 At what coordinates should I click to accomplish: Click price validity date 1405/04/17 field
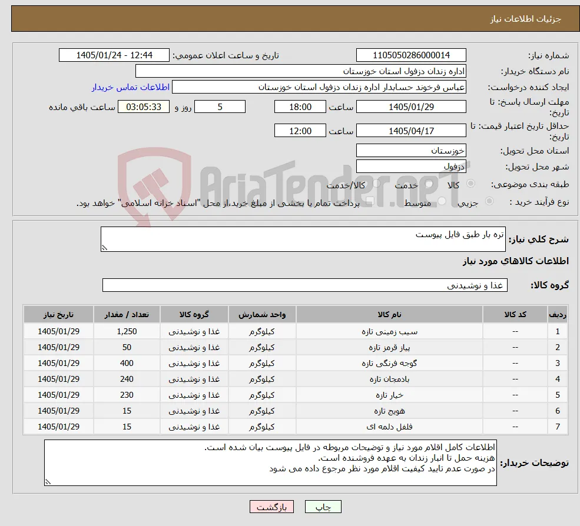411,131
